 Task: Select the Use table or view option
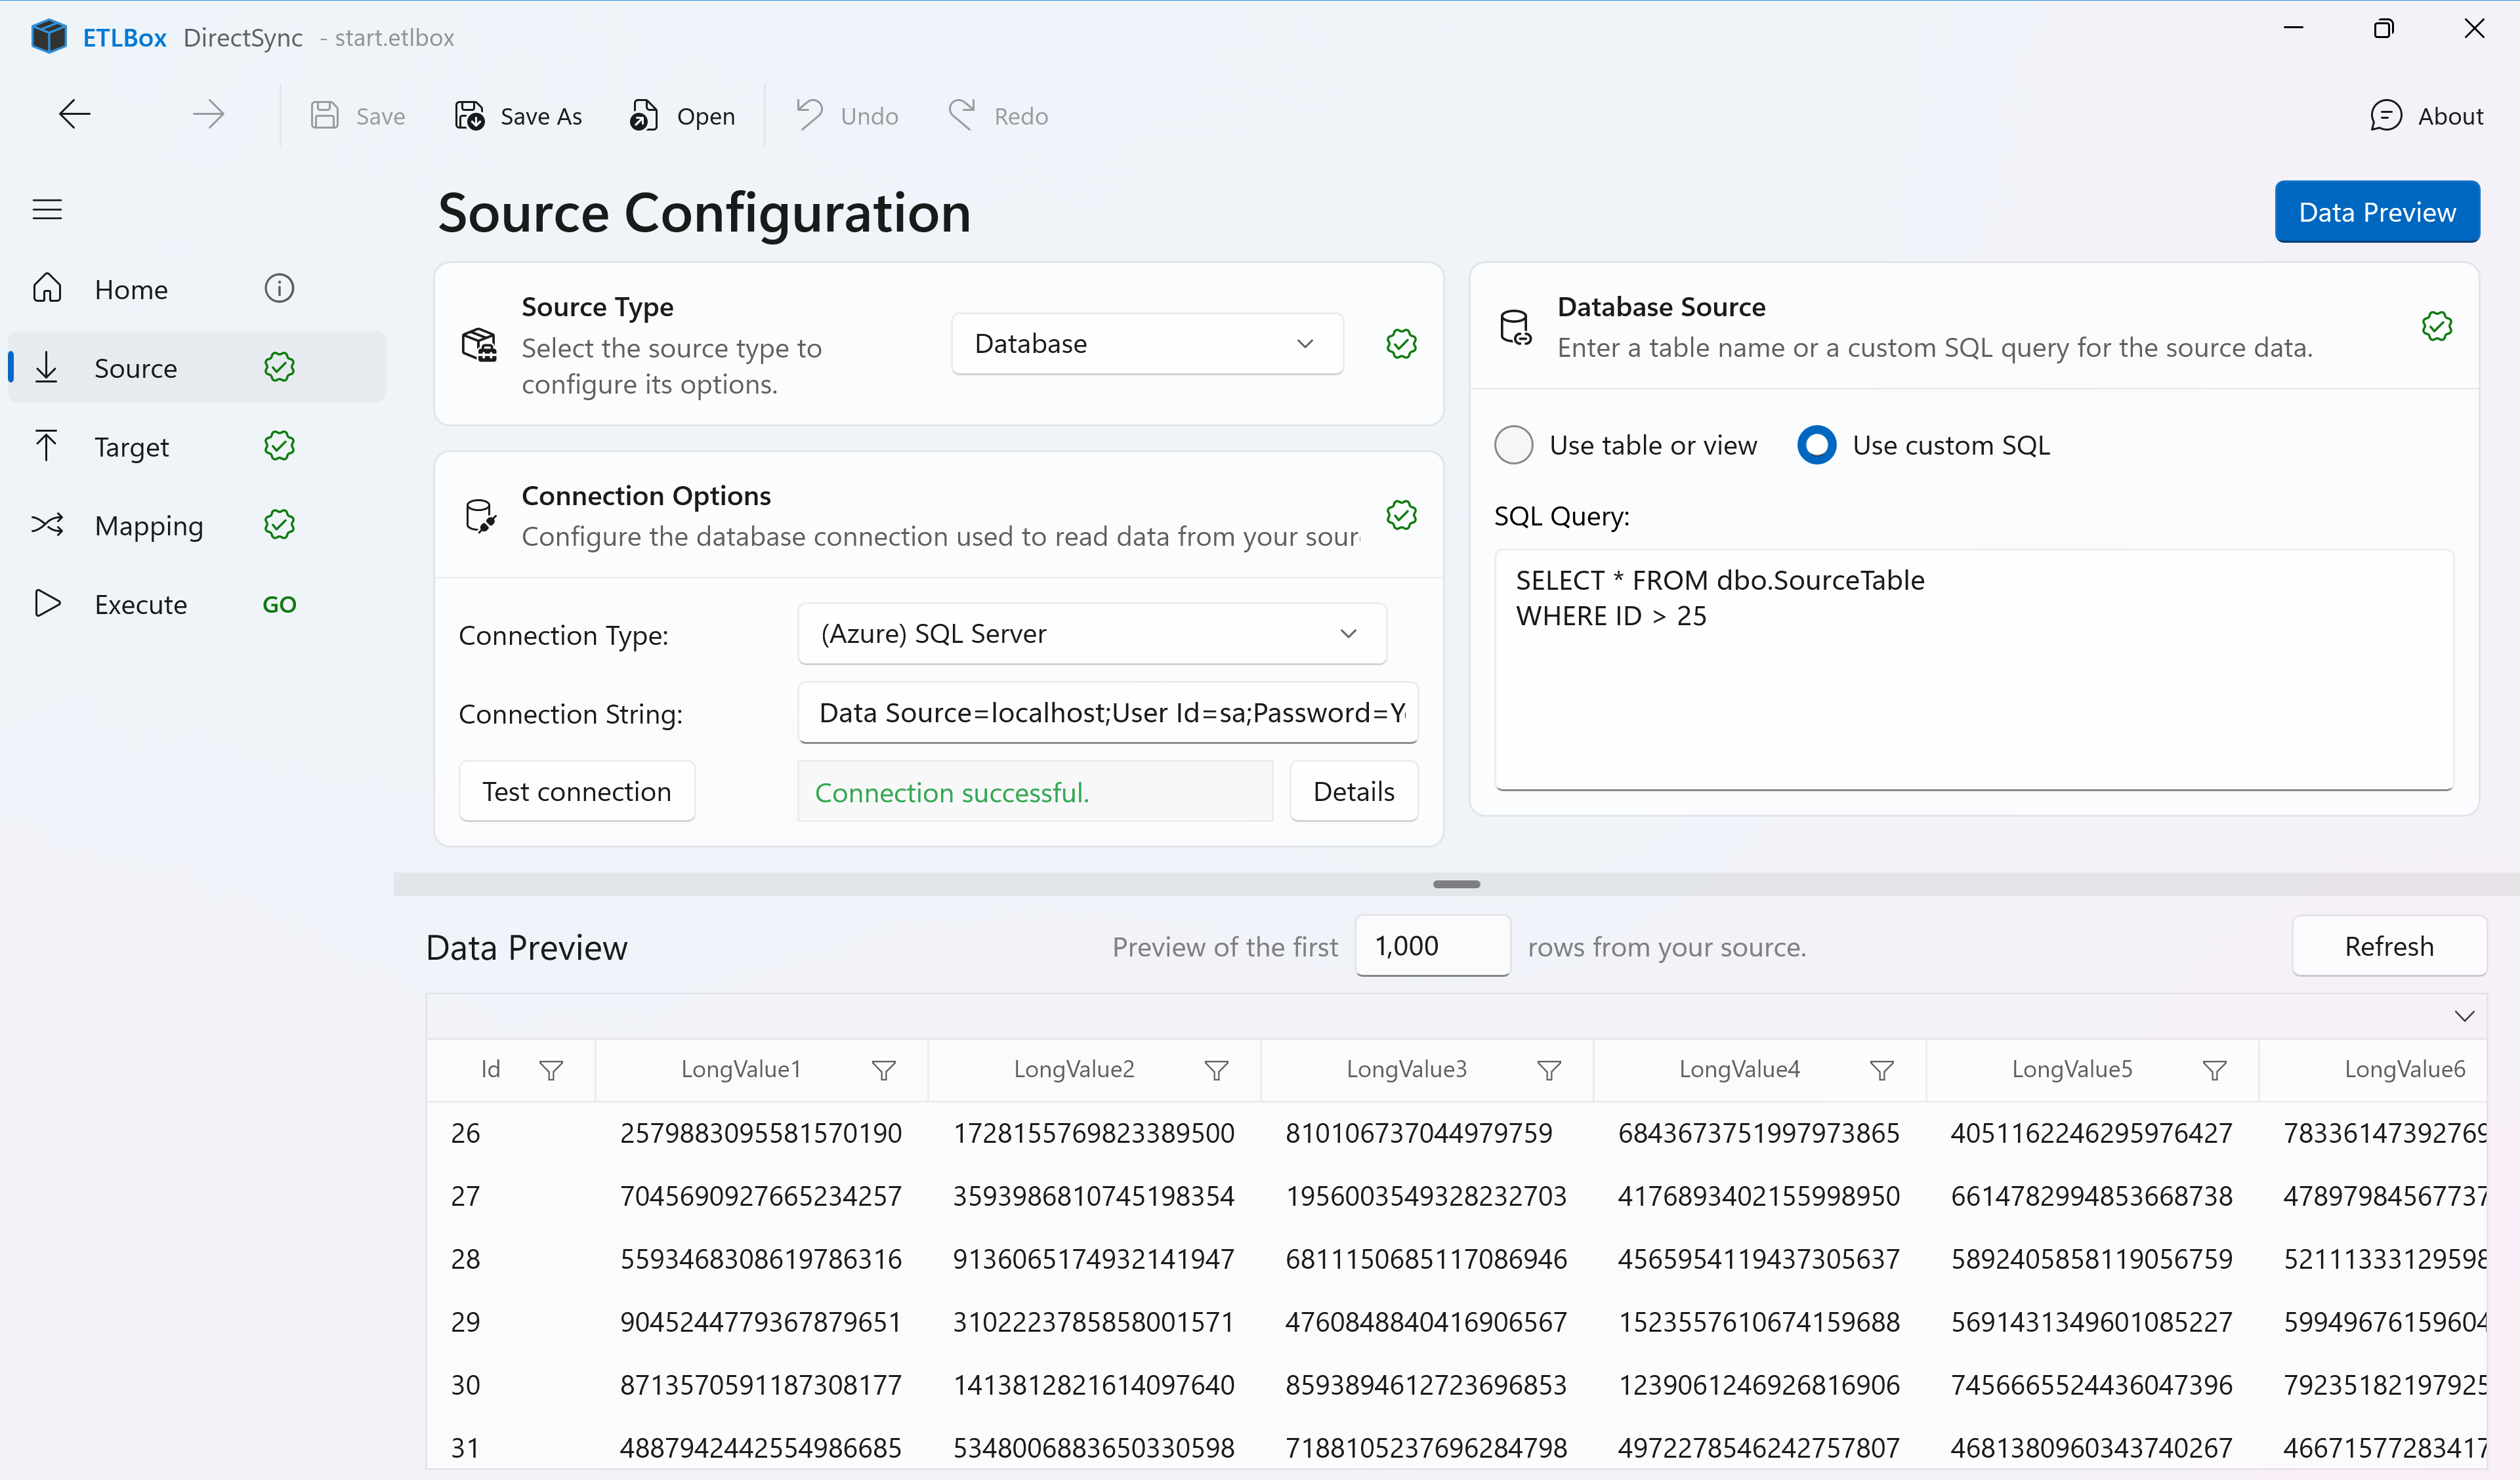1513,444
